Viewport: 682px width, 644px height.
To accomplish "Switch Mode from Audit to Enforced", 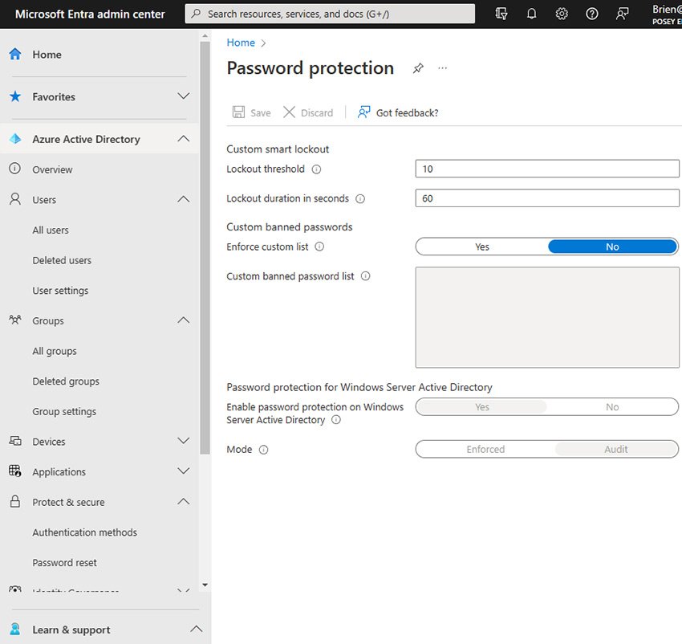I will (485, 449).
